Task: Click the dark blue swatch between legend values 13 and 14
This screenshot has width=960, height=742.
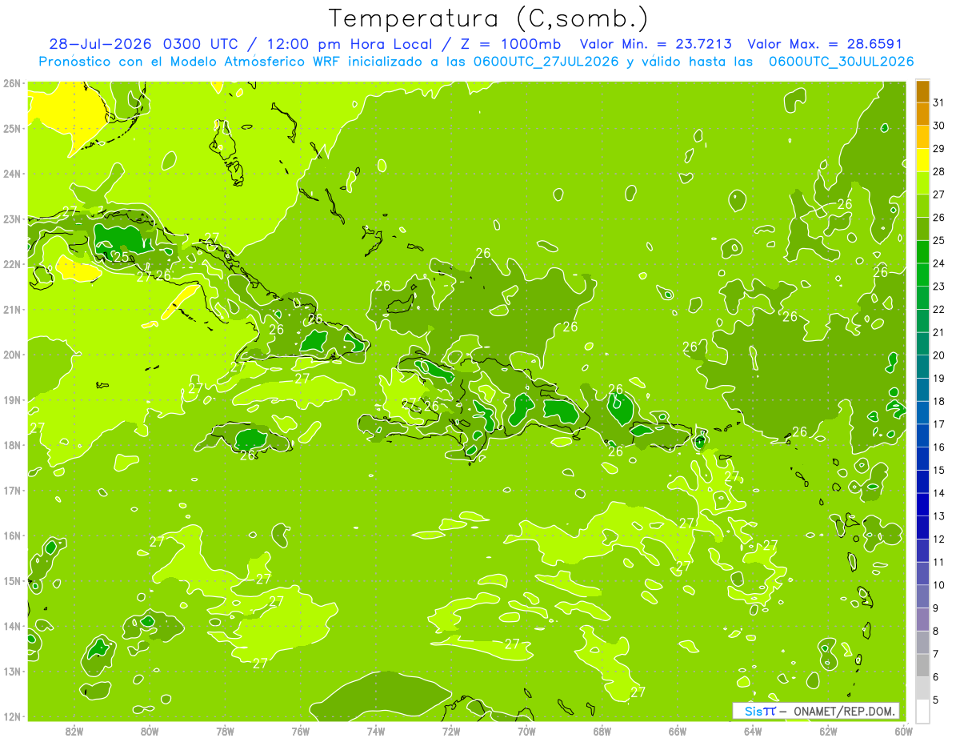Action: click(x=922, y=504)
